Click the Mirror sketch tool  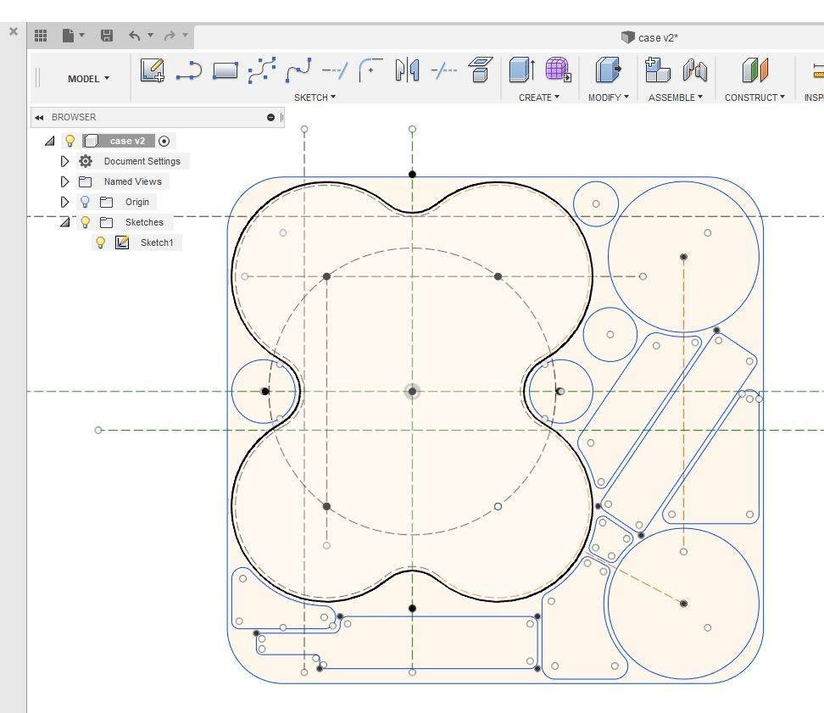click(x=407, y=70)
